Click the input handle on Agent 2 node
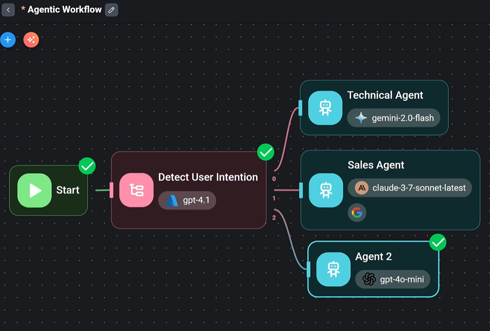Screen dimensions: 490x331 pos(308,269)
